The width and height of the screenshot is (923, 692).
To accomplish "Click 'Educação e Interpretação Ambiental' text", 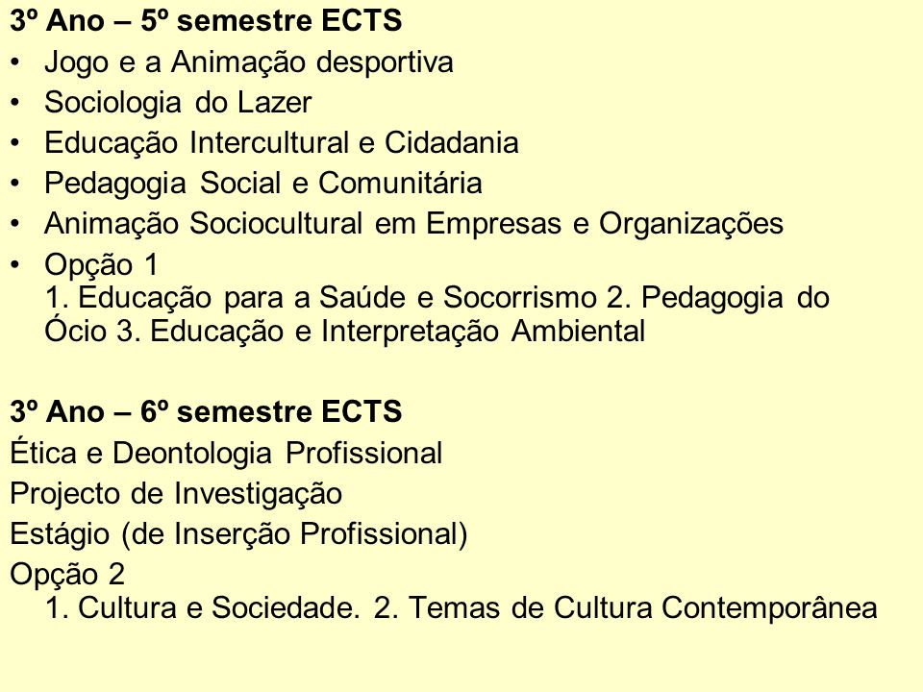I will coord(398,332).
